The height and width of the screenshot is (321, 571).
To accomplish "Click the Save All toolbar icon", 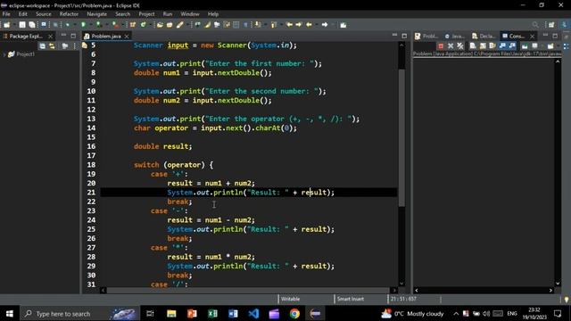I will point(32,25).
